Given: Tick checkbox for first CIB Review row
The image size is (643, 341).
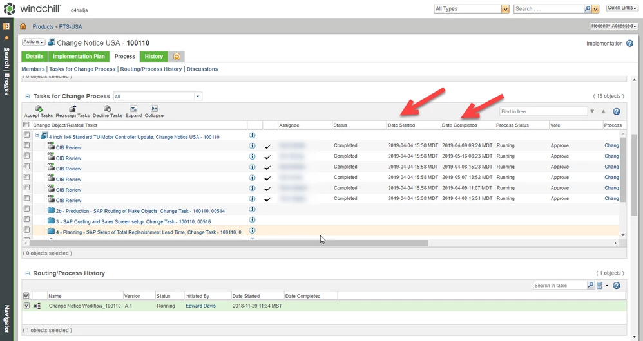Looking at the screenshot, I should pyautogui.click(x=26, y=145).
